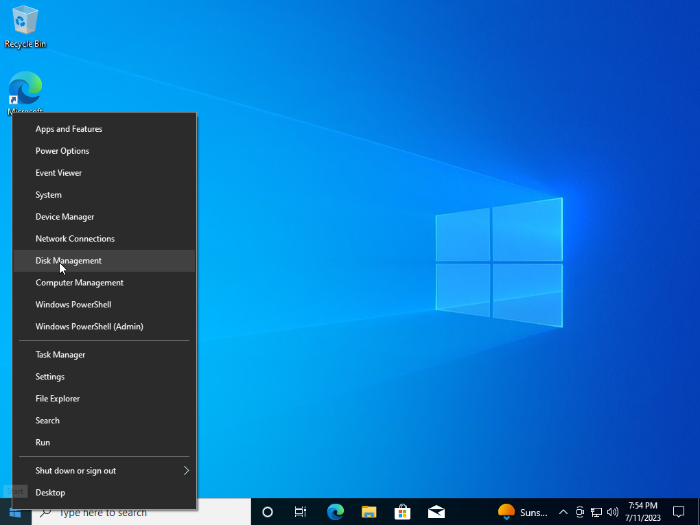Open Windows PowerShell (Admin) from the menu
The width and height of the screenshot is (700, 525).
[x=89, y=326]
